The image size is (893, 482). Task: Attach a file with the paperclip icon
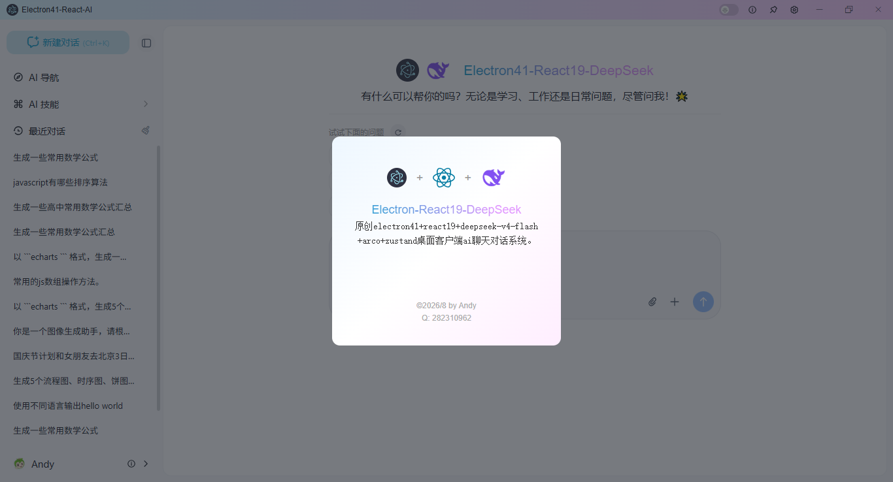(x=652, y=302)
